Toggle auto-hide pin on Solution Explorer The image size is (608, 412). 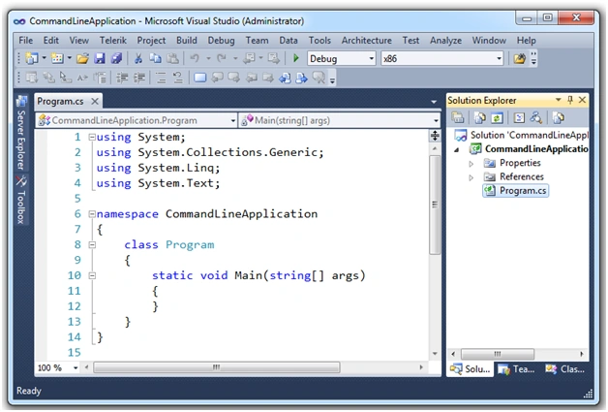(x=570, y=100)
